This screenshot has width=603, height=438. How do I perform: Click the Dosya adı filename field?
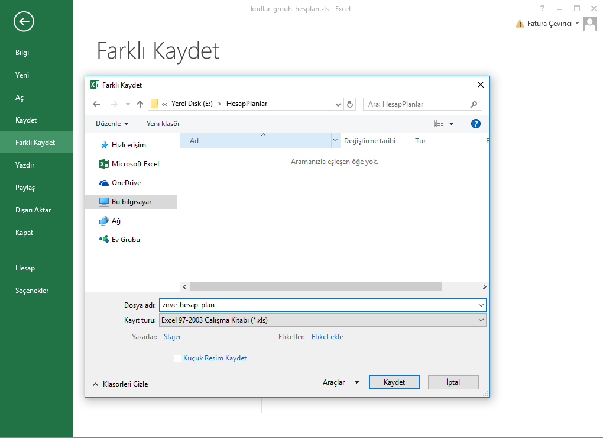(x=319, y=305)
